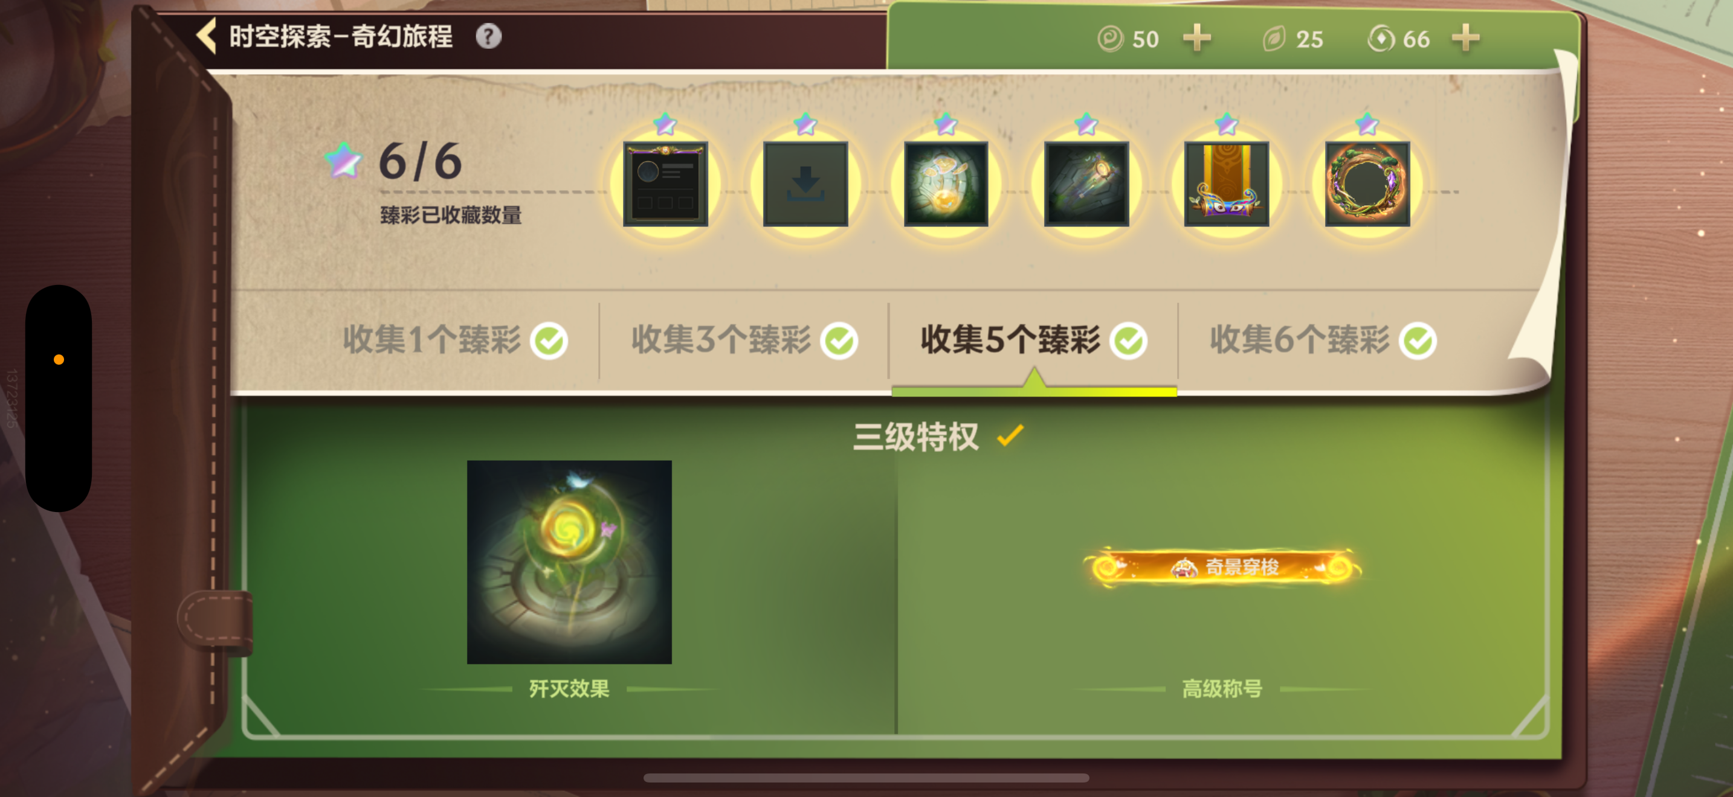Click the 25 leaf currency icon

point(1274,39)
